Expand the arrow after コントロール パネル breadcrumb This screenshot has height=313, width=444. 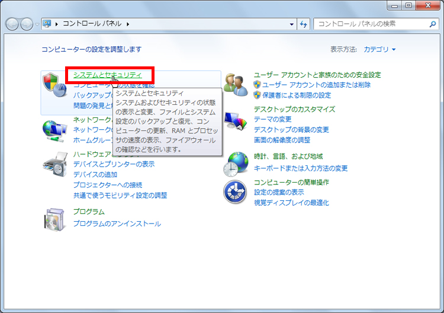[x=128, y=24]
